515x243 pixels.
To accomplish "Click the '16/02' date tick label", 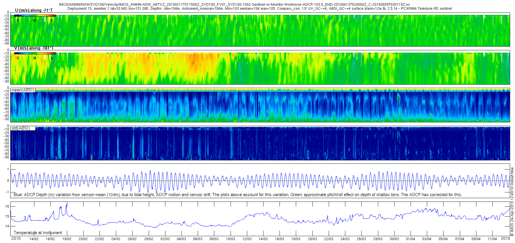I will (x=50, y=239).
